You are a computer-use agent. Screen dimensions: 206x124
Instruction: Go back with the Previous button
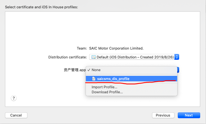tap(163, 115)
